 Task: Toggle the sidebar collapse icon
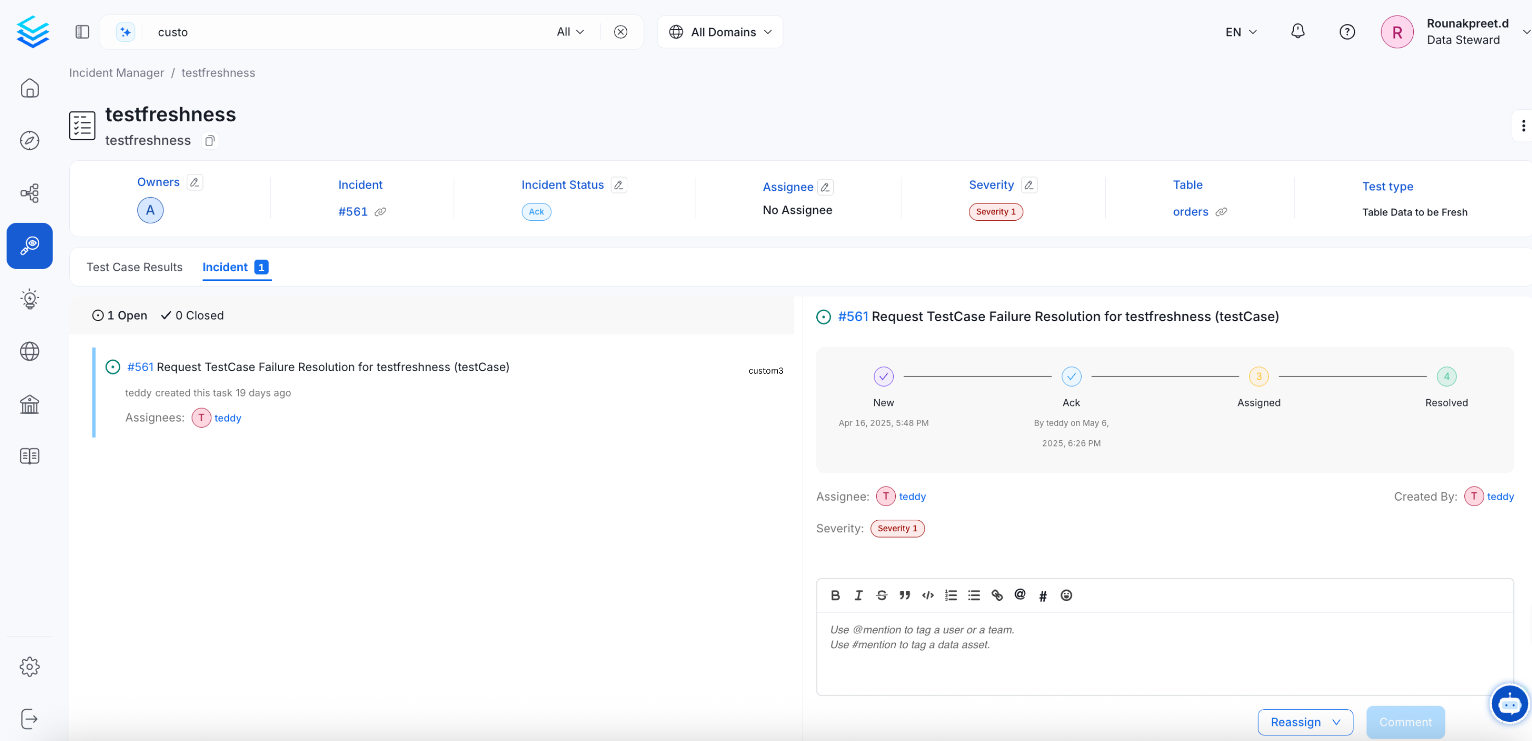point(82,32)
